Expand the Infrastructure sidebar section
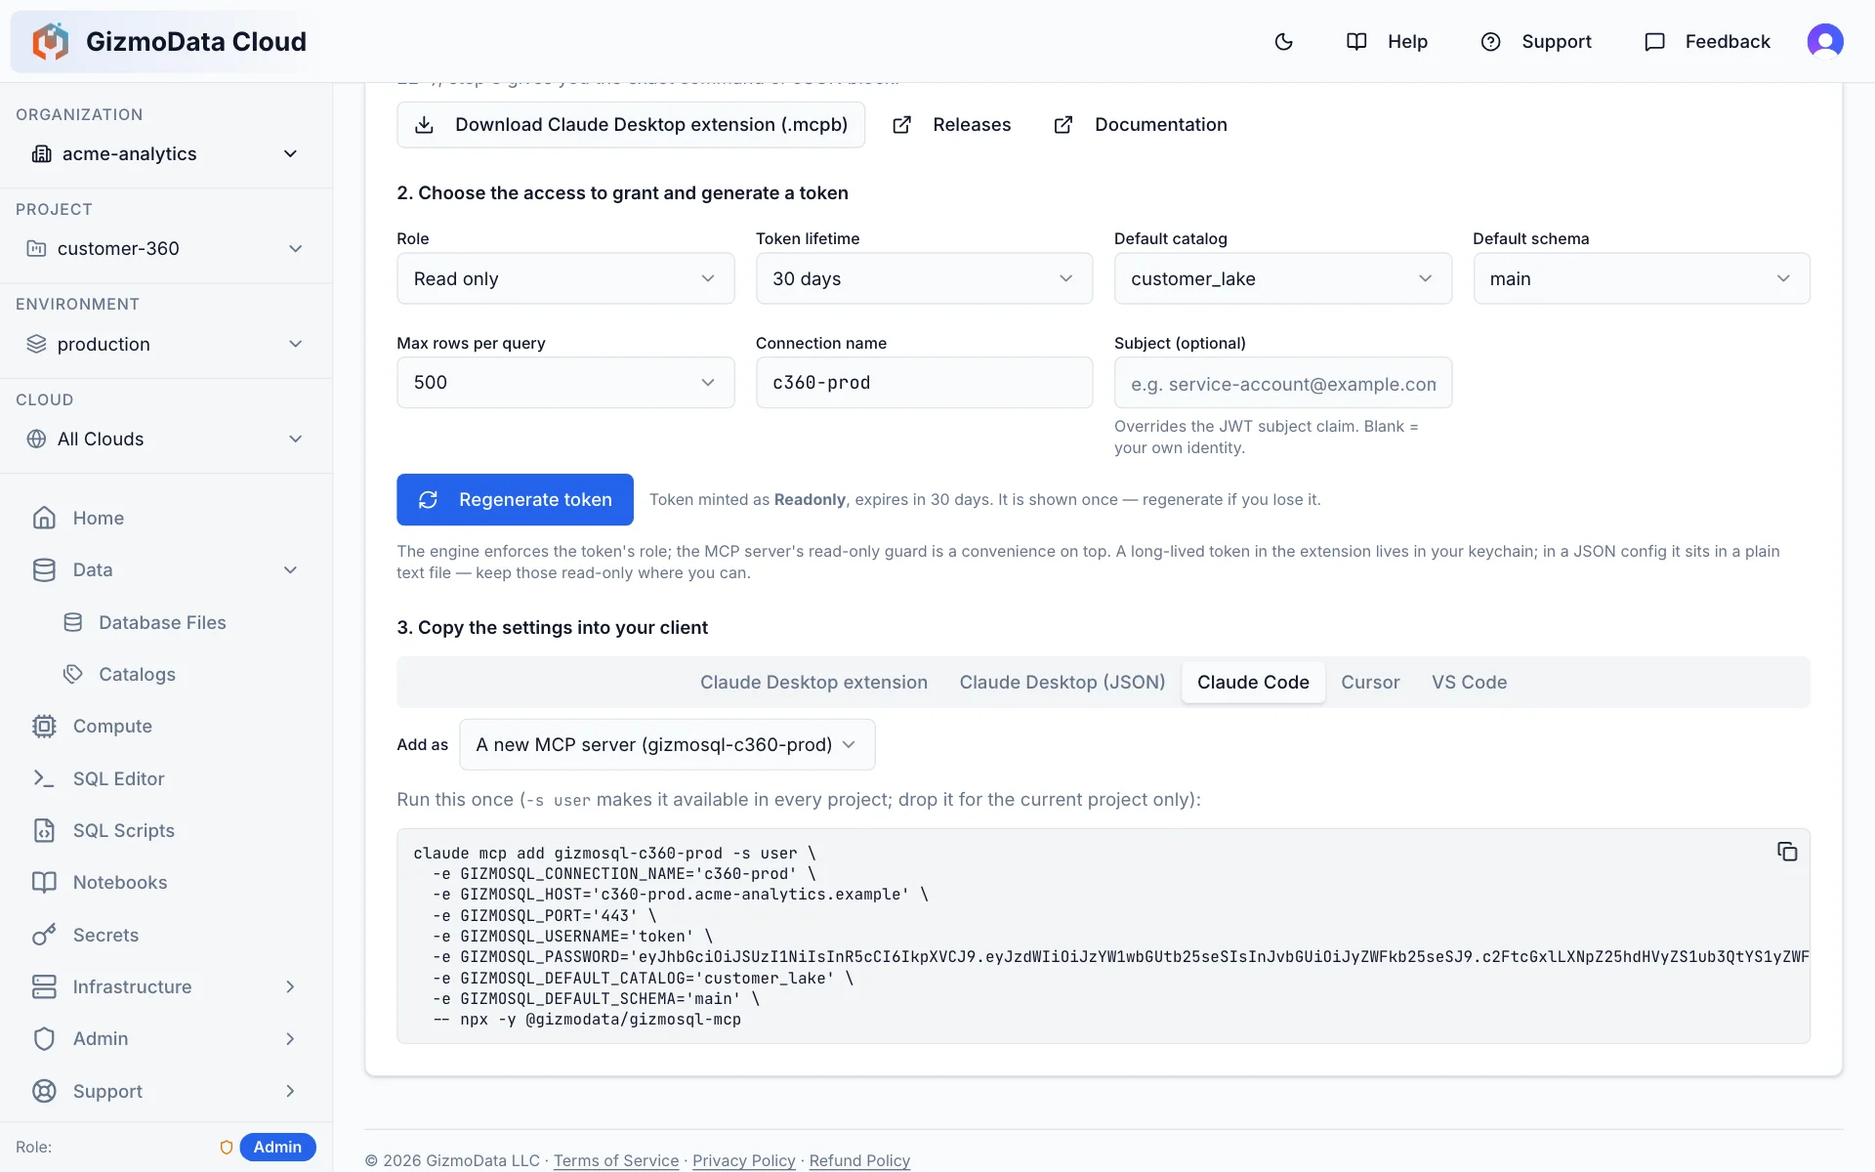The image size is (1875, 1172). point(290,986)
